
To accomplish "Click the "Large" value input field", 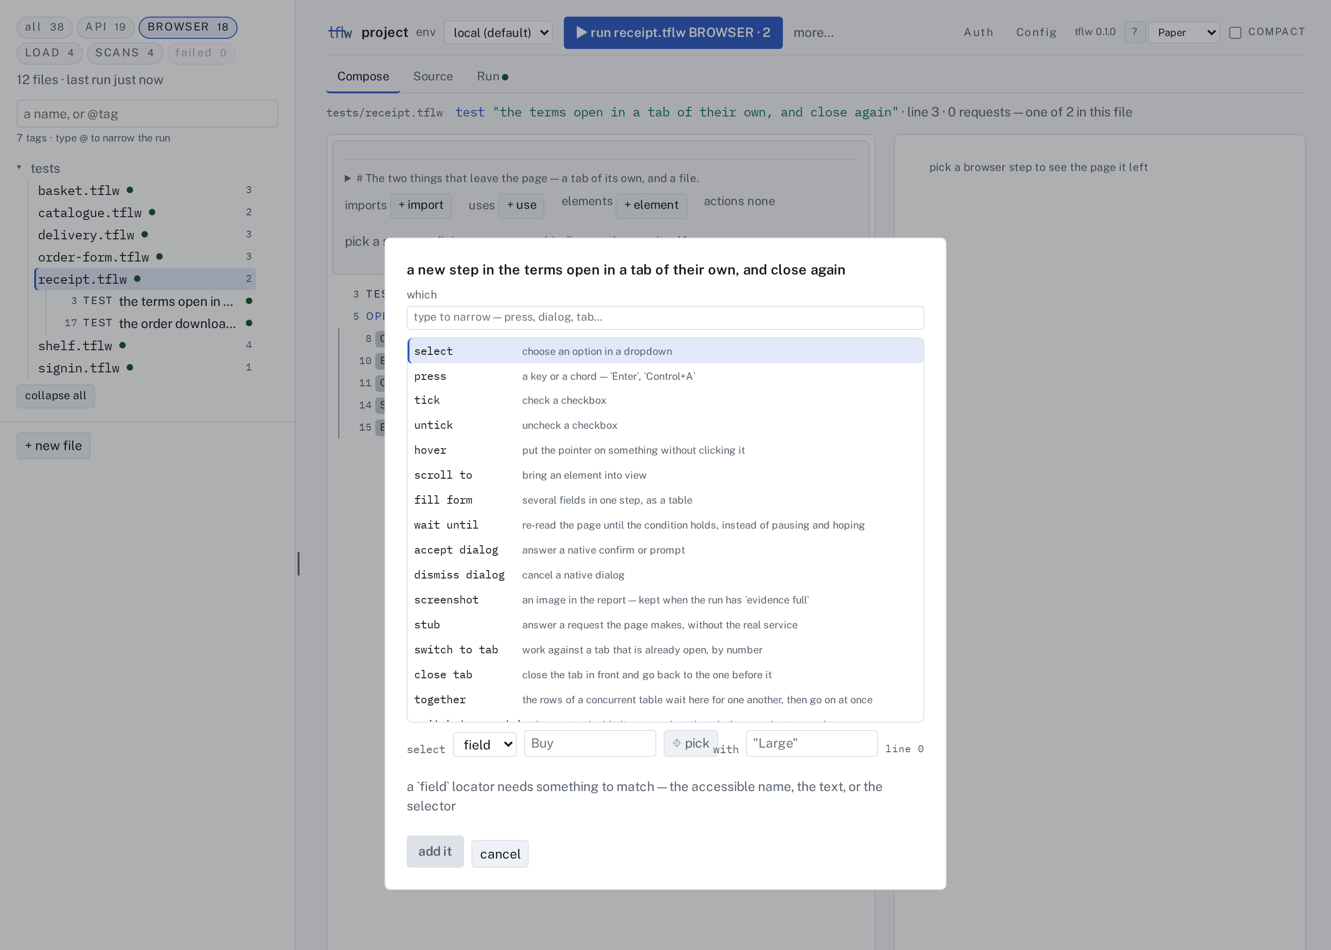I will (x=812, y=743).
